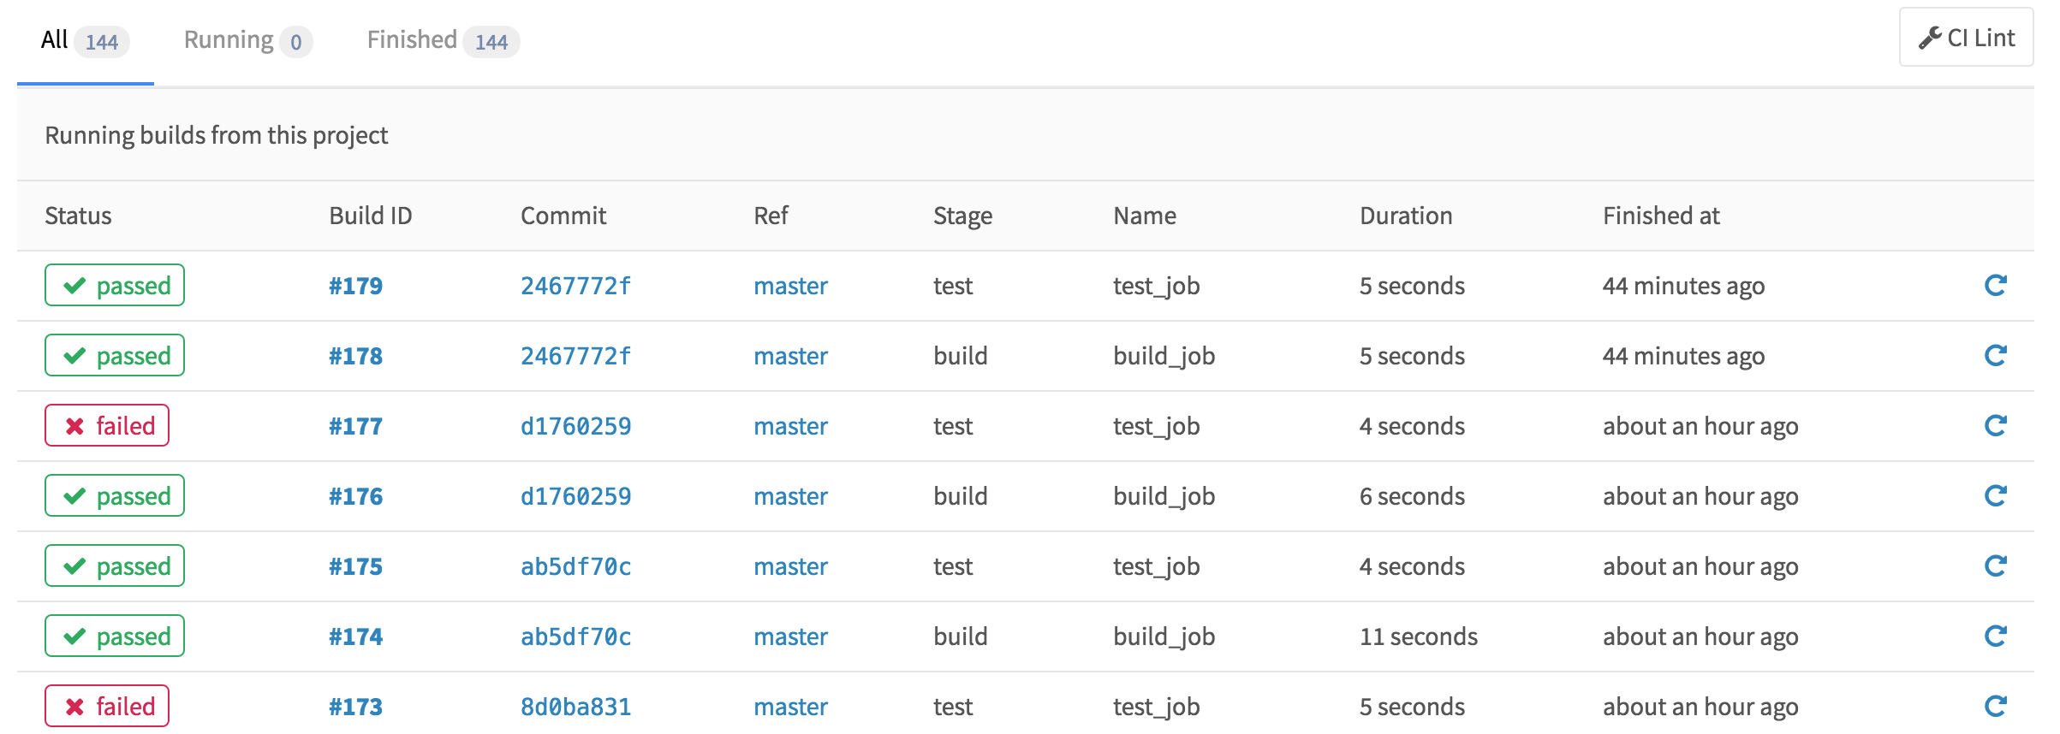This screenshot has height=734, width=2060.
Task: Click the failed status badge for build #173
Action: (x=107, y=707)
